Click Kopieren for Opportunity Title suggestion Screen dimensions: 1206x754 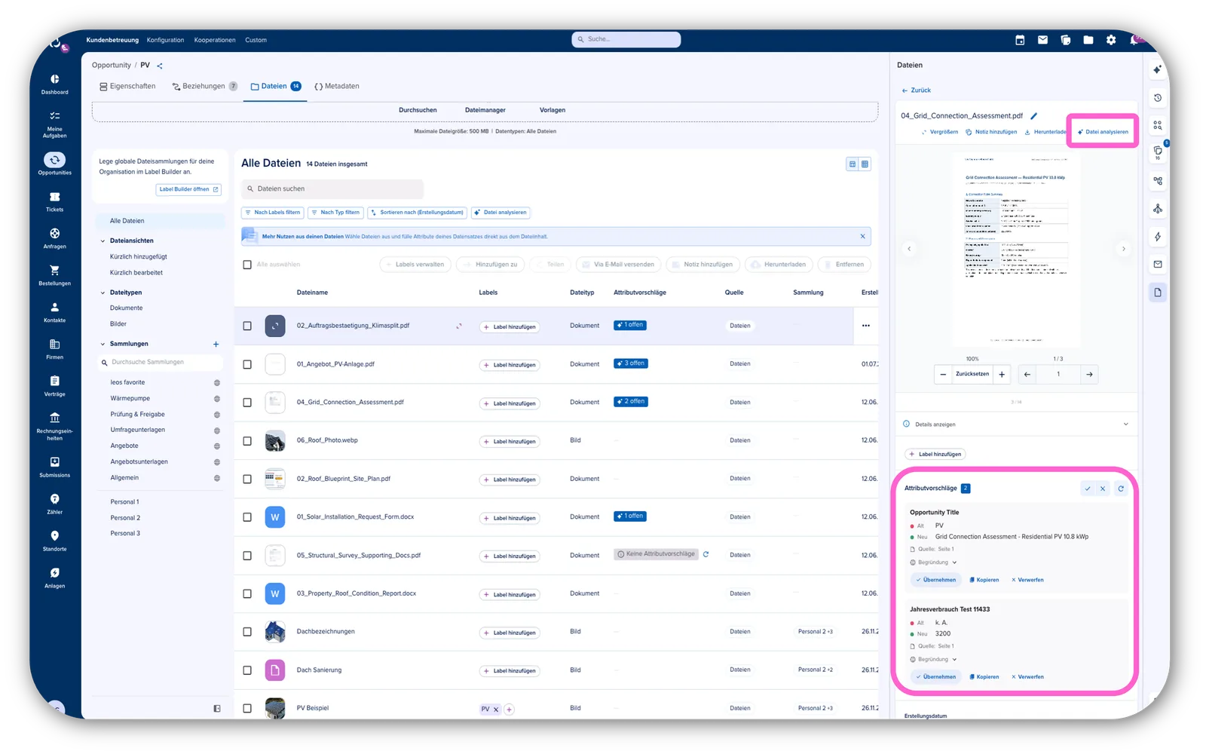click(x=984, y=580)
